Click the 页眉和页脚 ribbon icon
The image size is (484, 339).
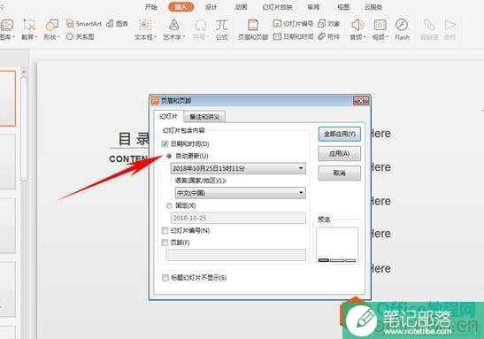point(253,25)
